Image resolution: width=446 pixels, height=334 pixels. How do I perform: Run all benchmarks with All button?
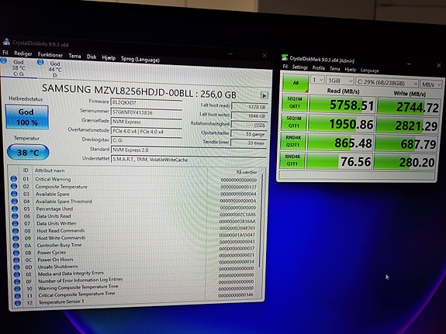296,83
